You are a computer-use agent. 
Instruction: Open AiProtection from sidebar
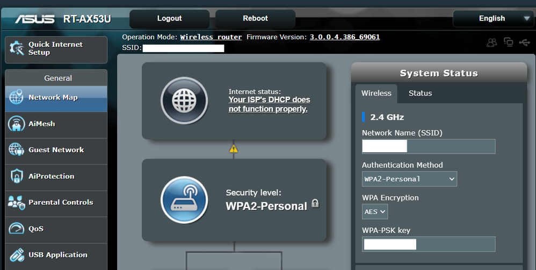click(56, 176)
